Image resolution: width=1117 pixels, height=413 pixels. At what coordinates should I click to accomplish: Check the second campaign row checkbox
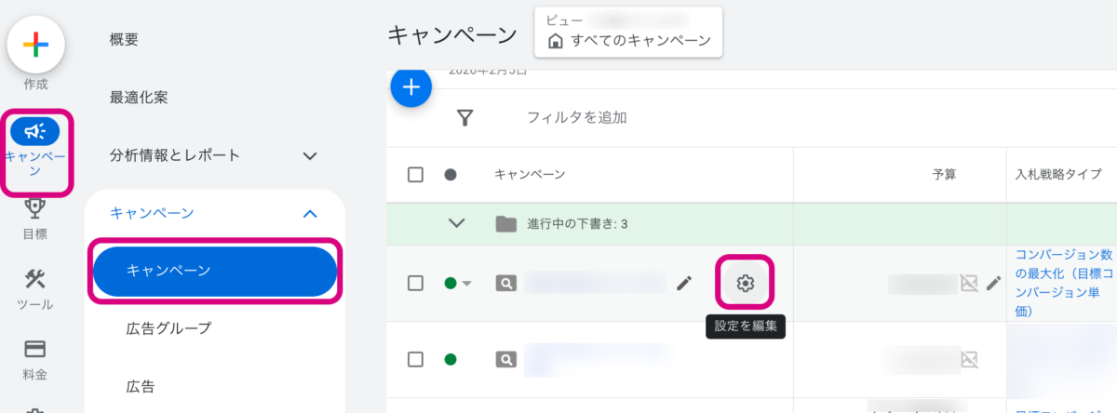click(415, 359)
